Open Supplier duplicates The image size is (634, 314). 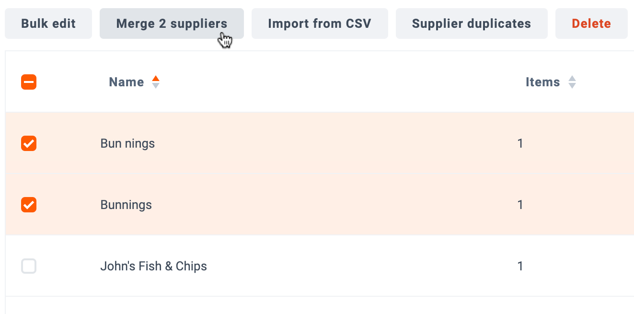(472, 23)
